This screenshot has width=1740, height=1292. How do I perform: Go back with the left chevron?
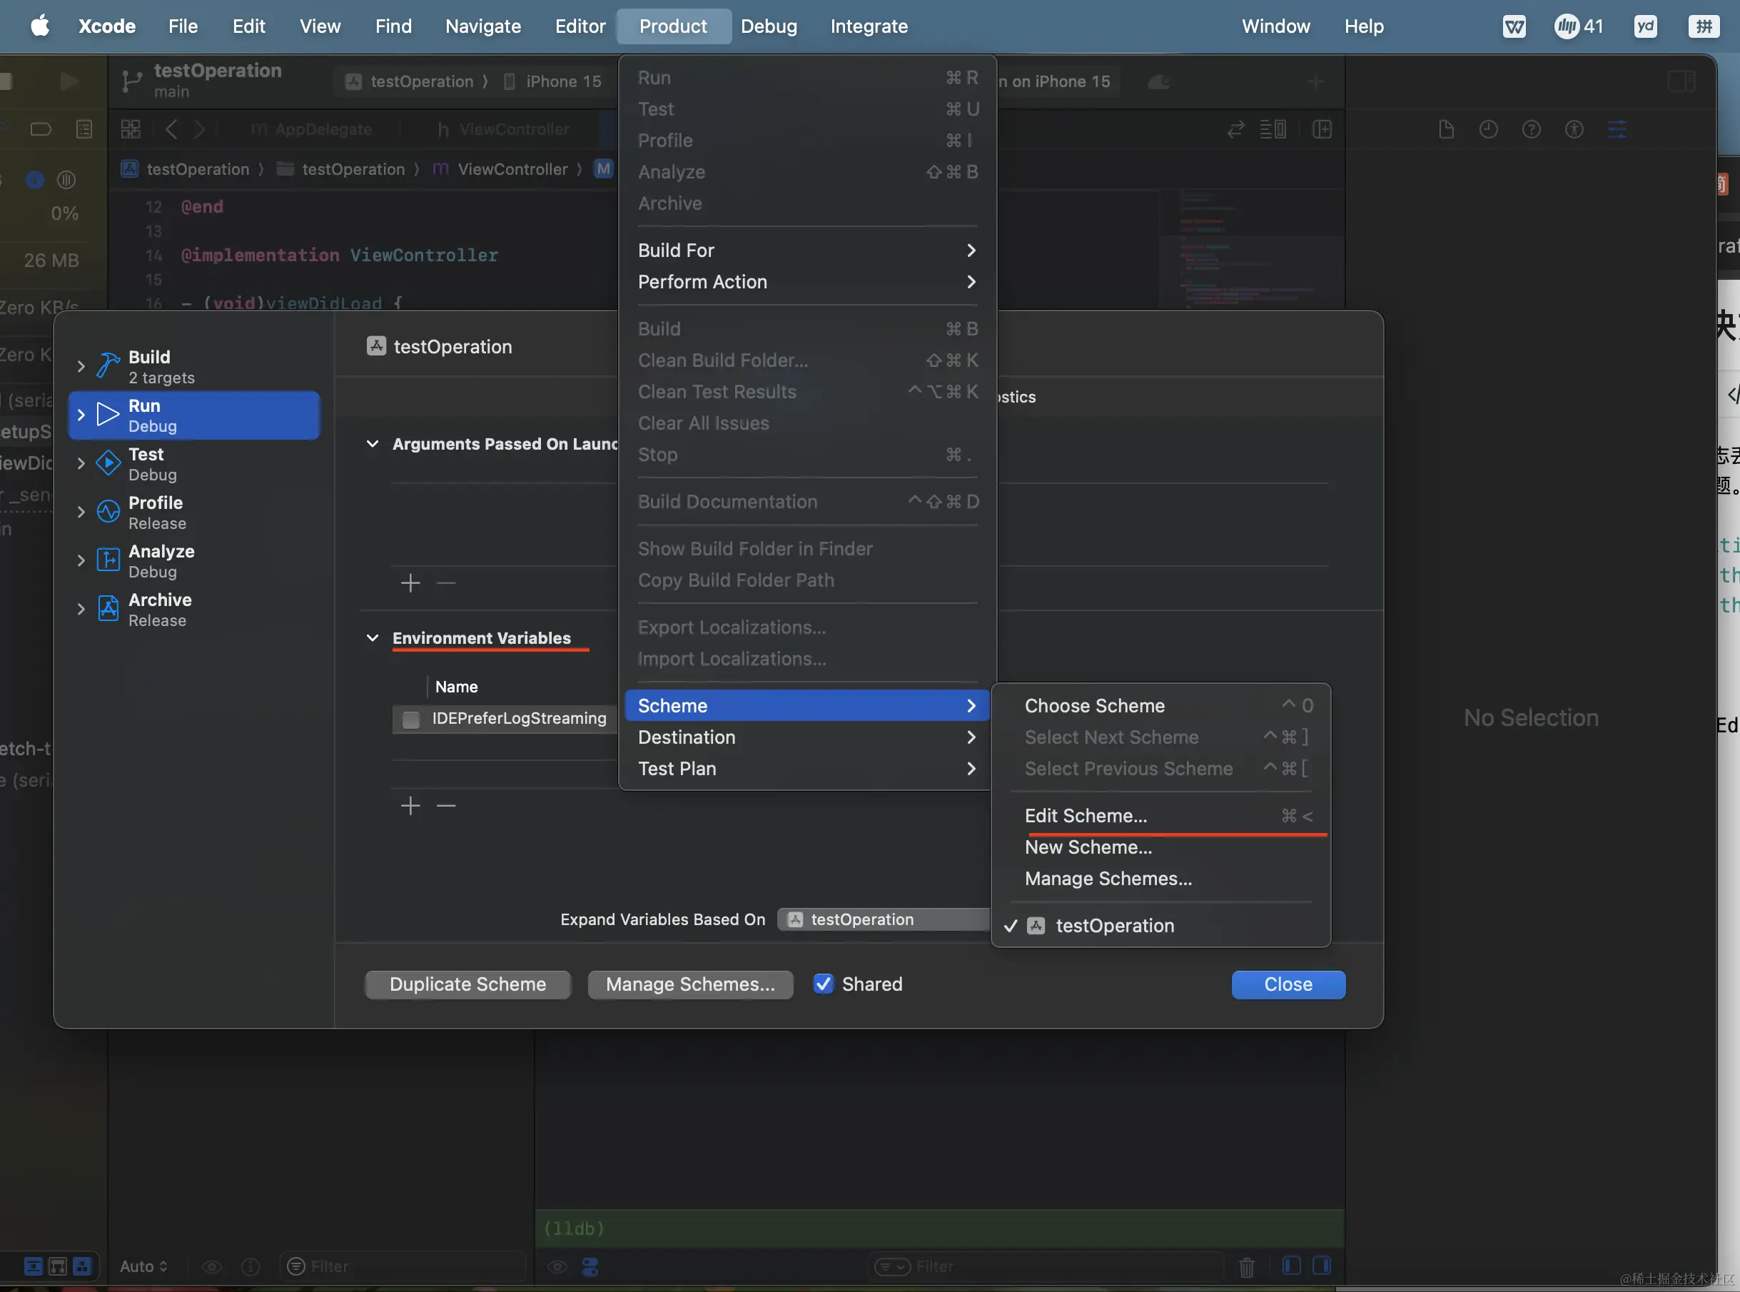coord(171,129)
